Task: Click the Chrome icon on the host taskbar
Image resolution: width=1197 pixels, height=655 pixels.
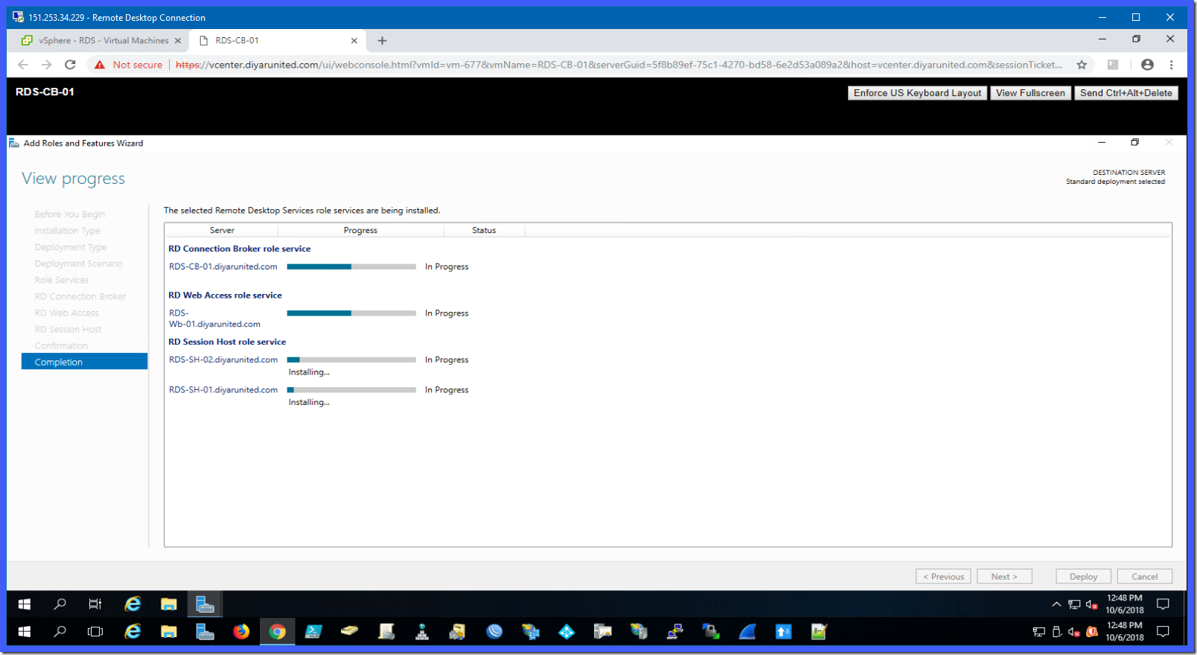Action: click(277, 632)
